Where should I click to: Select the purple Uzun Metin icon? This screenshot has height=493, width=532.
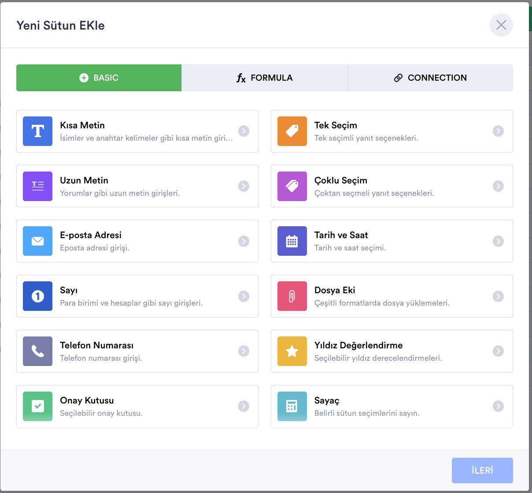38,186
